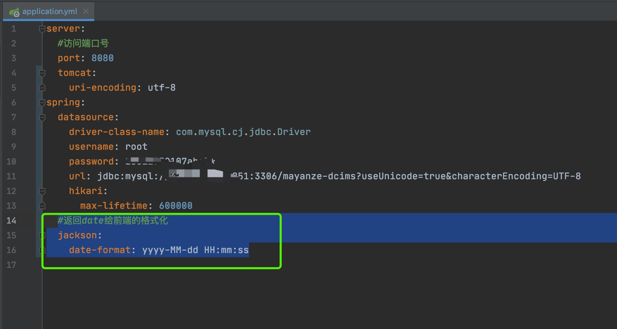The image size is (617, 329).
Task: Click the '#访问端口号' comment
Action: [83, 43]
